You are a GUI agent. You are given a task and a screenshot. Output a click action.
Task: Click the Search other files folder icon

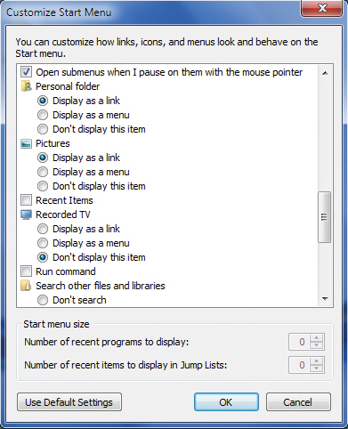[x=26, y=286]
